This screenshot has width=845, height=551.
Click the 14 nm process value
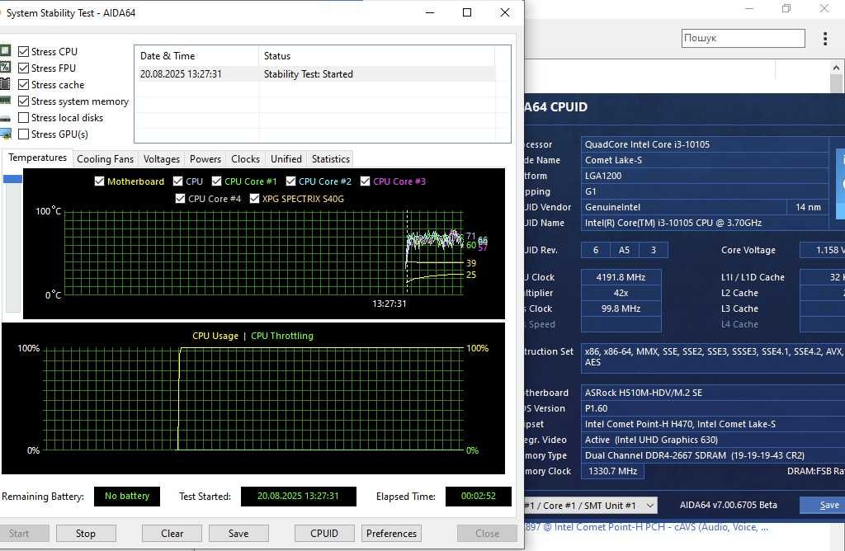pyautogui.click(x=808, y=207)
